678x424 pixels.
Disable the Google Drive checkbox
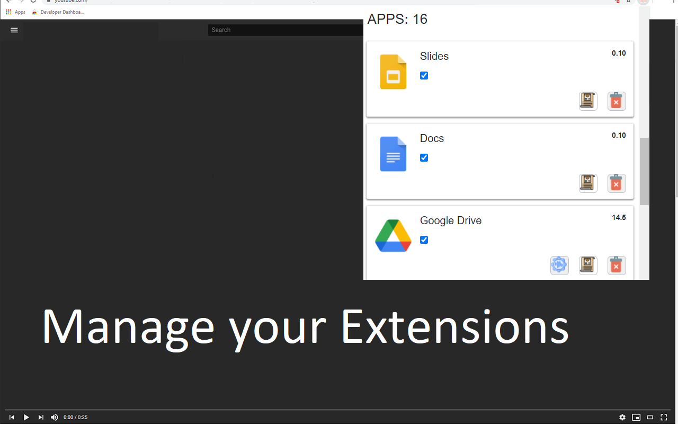tap(424, 240)
